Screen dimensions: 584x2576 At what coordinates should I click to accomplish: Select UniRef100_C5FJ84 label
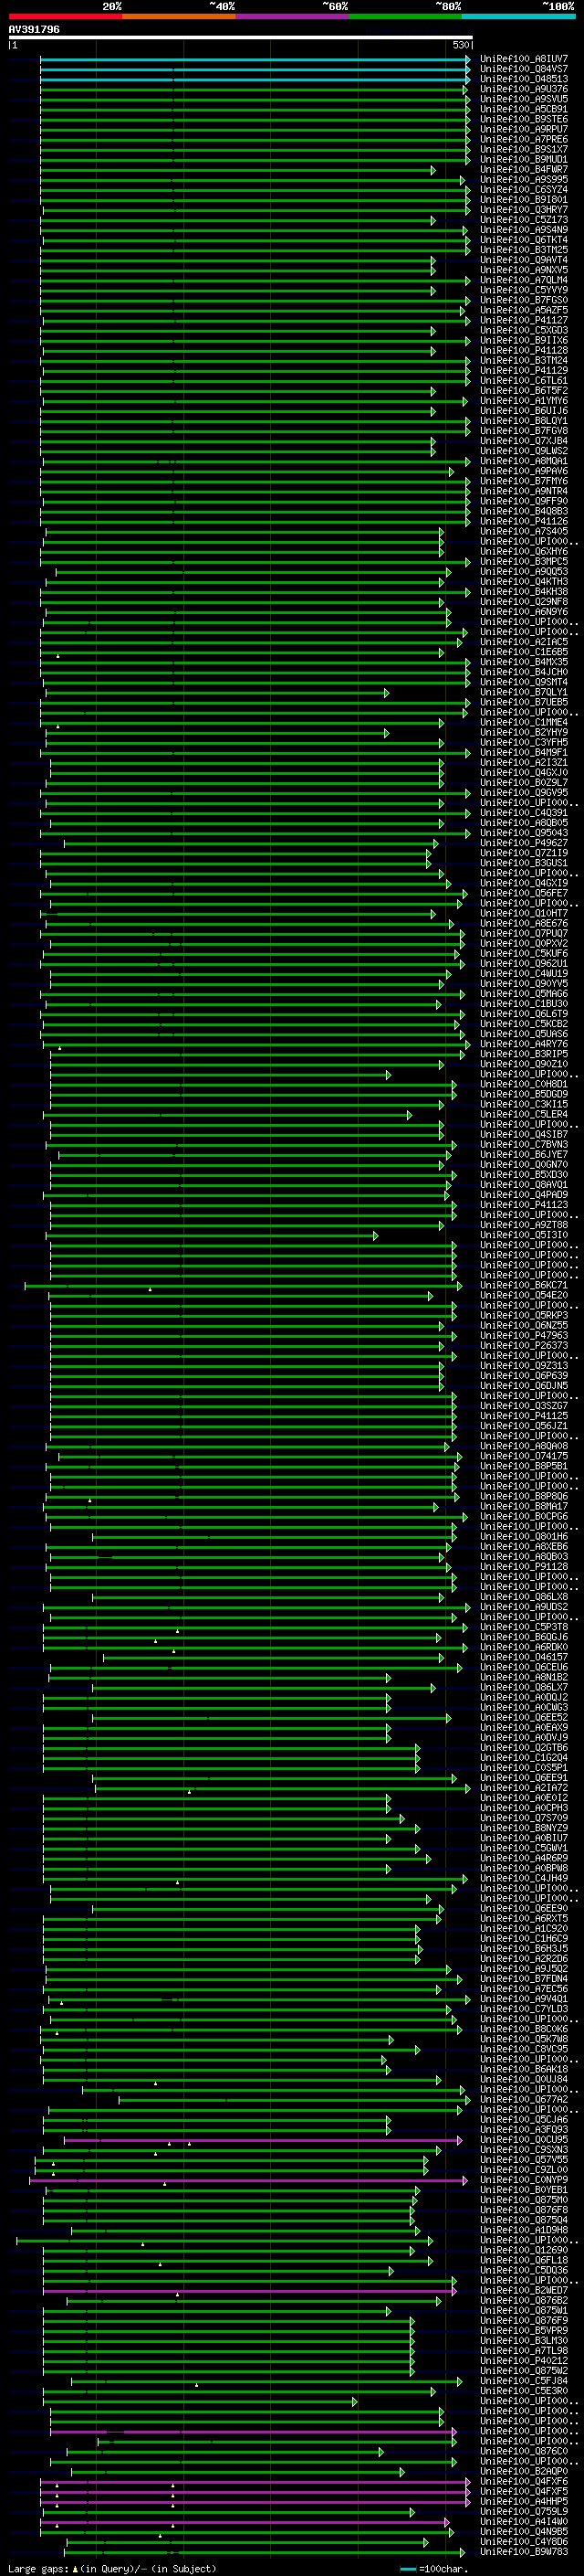click(x=524, y=2381)
